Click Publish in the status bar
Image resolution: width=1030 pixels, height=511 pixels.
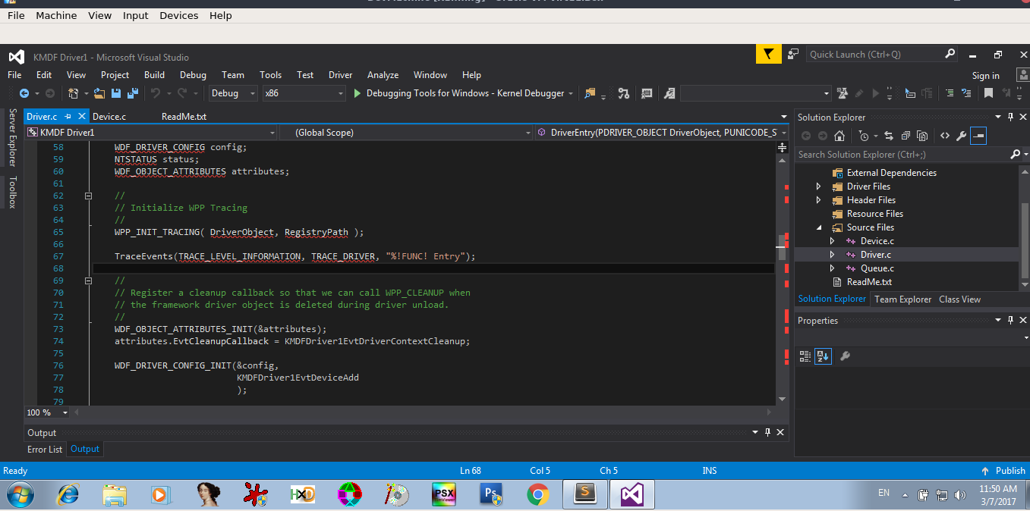pos(1003,471)
